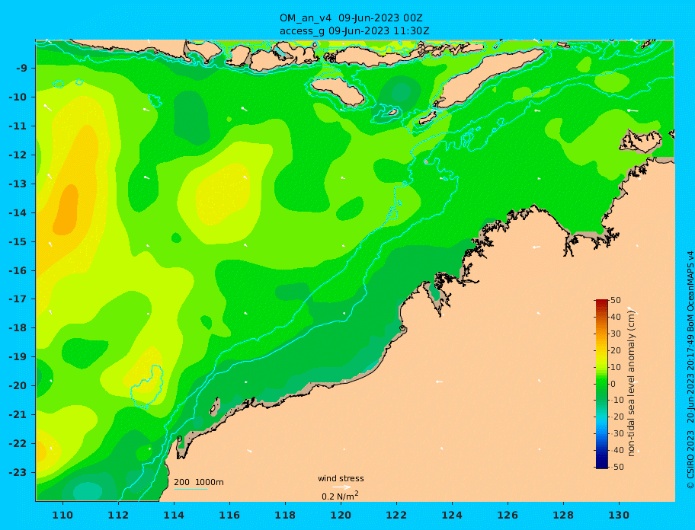Click latitude label '-11' on the axis

[20, 126]
